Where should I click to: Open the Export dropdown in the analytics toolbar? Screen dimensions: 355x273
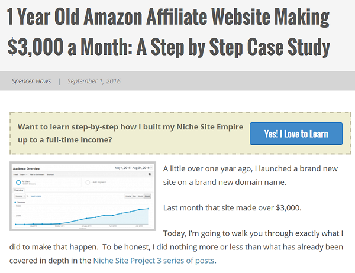click(24, 174)
